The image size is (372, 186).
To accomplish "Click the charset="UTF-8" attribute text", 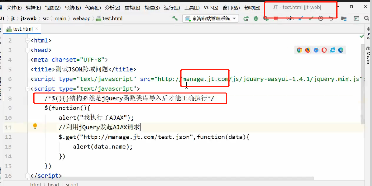I will pyautogui.click(x=78, y=60).
